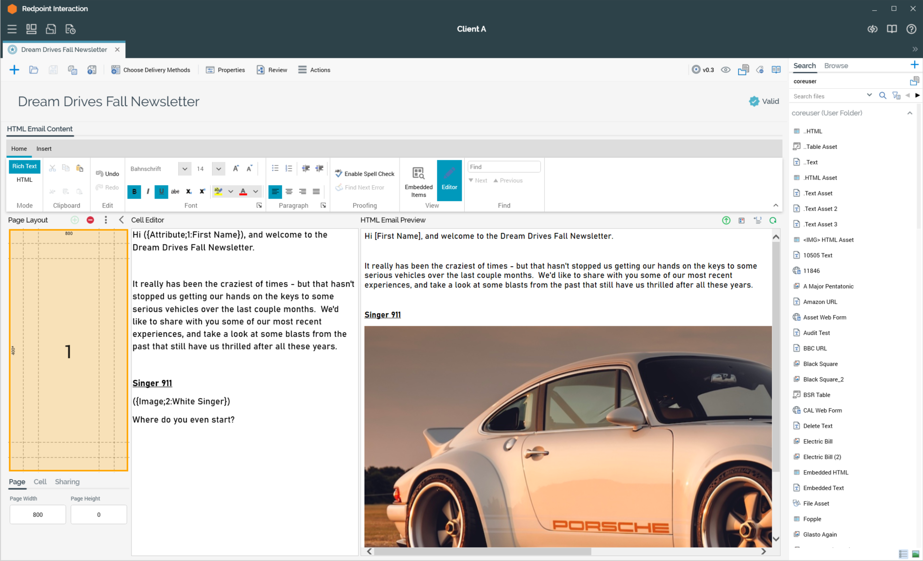Open the font color red swatch
The width and height of the screenshot is (923, 561).
click(243, 192)
